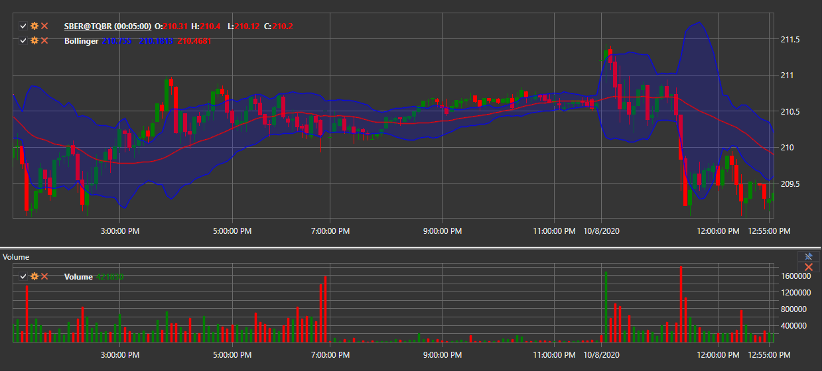The image size is (822, 371).
Task: Open settings gear for SBER@TQBR series
Action: click(x=34, y=26)
